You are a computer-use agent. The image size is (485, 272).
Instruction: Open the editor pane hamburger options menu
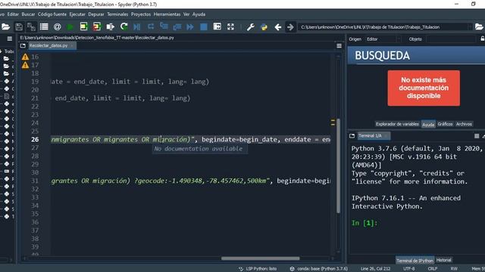(x=339, y=45)
